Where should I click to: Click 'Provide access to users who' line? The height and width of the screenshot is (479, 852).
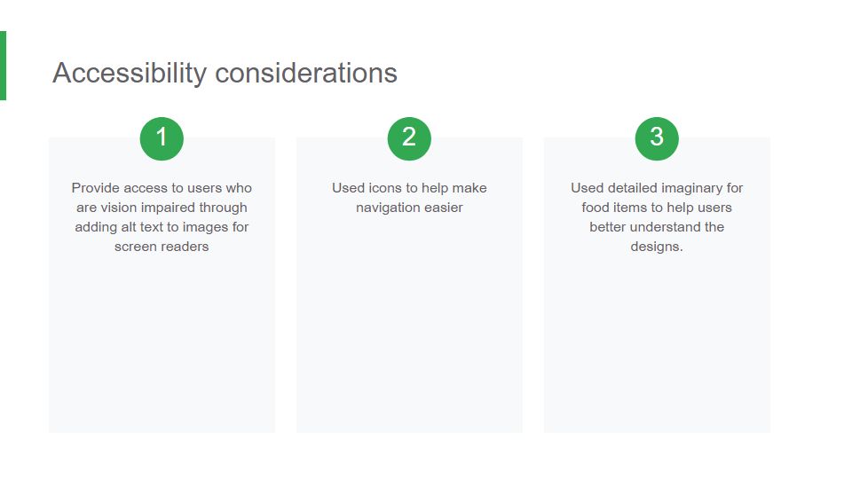click(x=162, y=188)
